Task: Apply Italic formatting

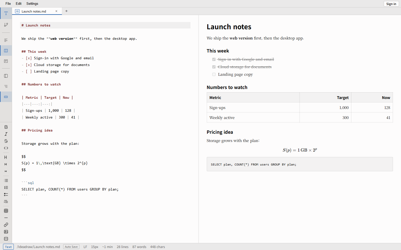Action: [x=6, y=134]
